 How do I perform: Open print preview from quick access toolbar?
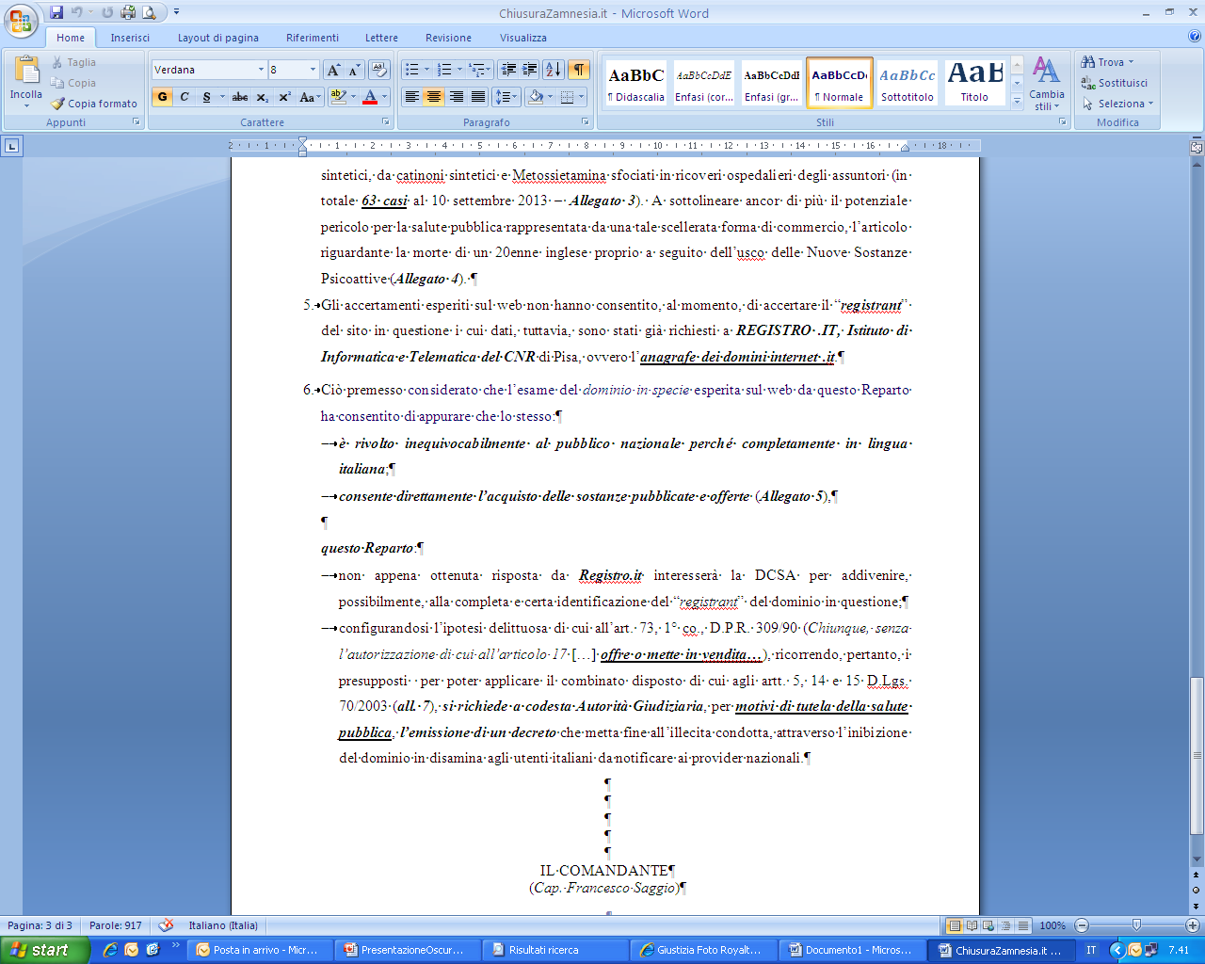pyautogui.click(x=149, y=12)
